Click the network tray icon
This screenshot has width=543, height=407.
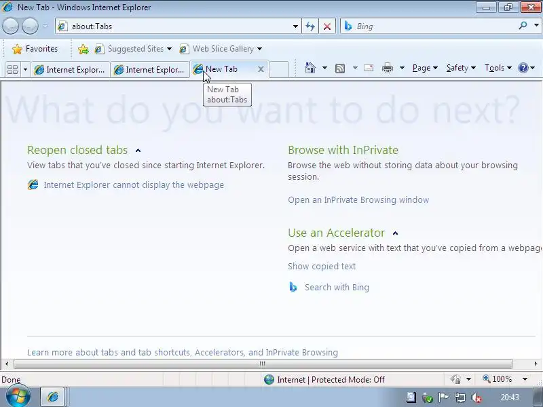click(460, 398)
